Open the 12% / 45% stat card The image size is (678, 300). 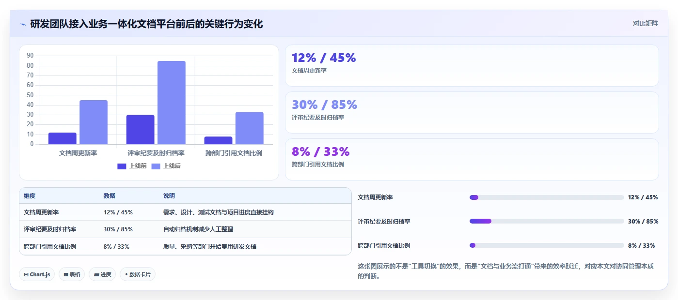click(x=472, y=66)
